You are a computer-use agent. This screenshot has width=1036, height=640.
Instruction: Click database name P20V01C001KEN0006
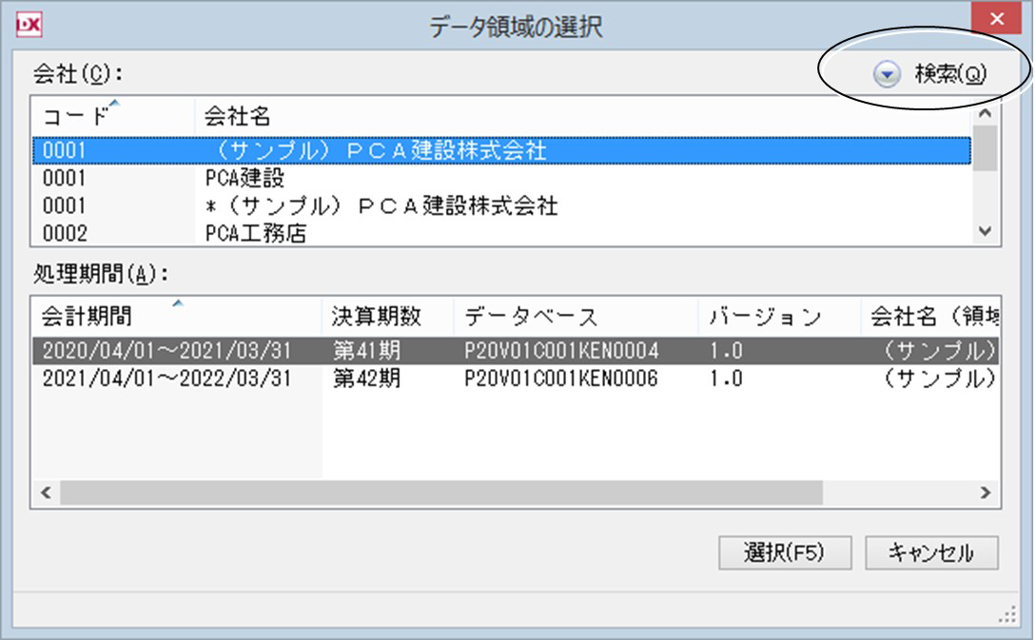click(x=561, y=378)
